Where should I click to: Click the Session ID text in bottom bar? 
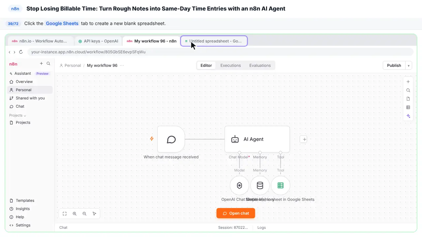pyautogui.click(x=233, y=227)
